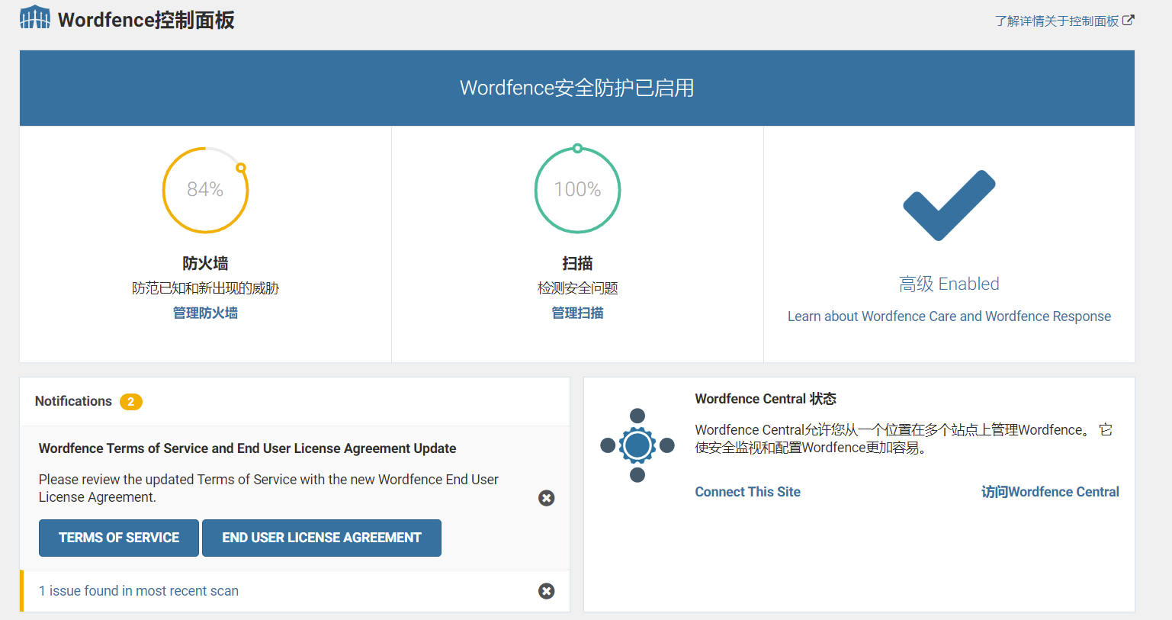Image resolution: width=1172 pixels, height=620 pixels.
Task: Click the 84% firewall progress circle
Action: click(205, 190)
